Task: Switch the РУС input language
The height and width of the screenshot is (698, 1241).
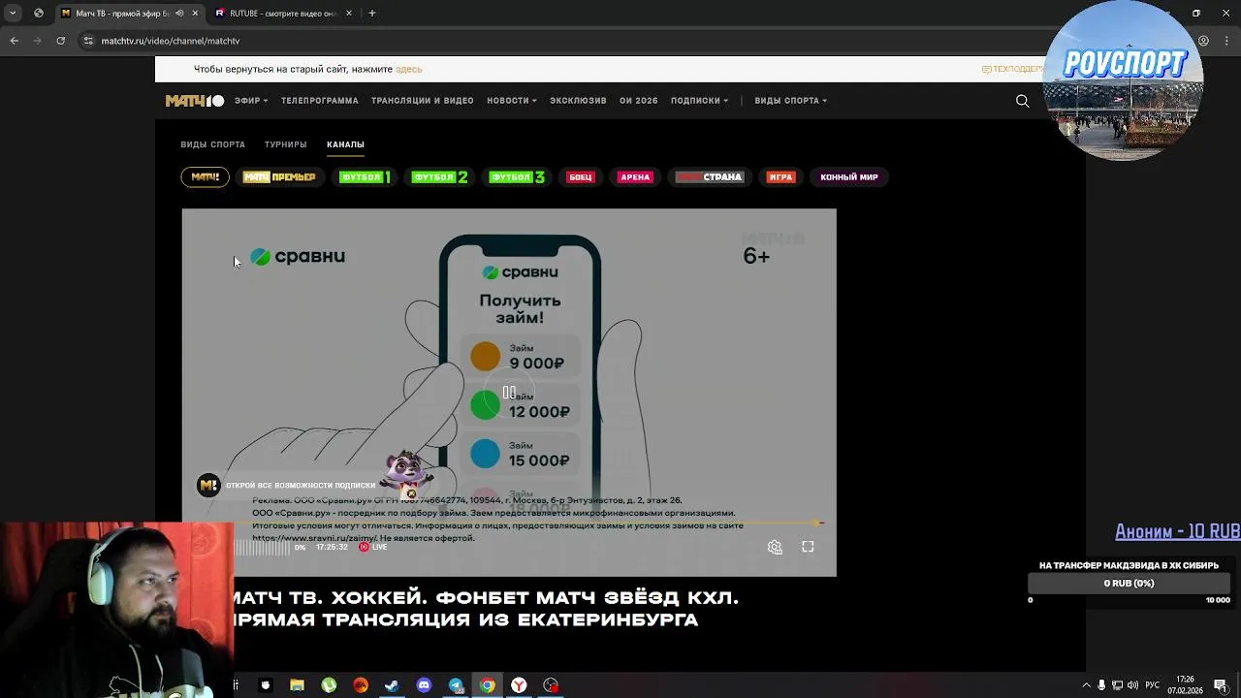Action: pyautogui.click(x=1153, y=685)
